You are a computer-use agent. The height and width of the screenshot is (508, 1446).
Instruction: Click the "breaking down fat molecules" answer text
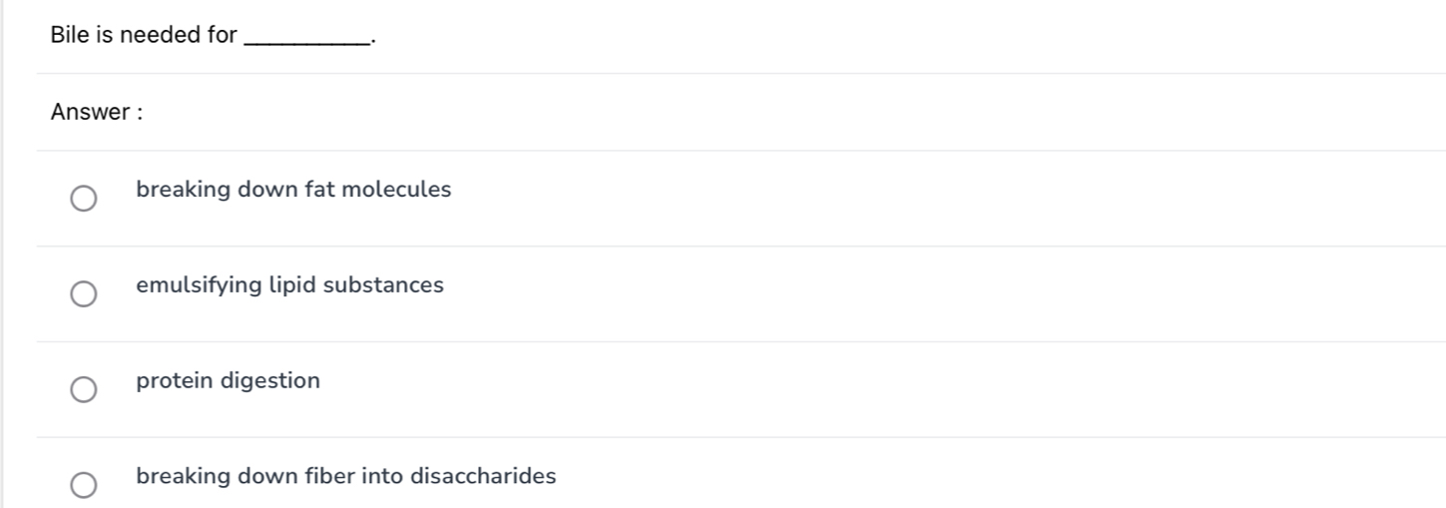click(x=293, y=190)
